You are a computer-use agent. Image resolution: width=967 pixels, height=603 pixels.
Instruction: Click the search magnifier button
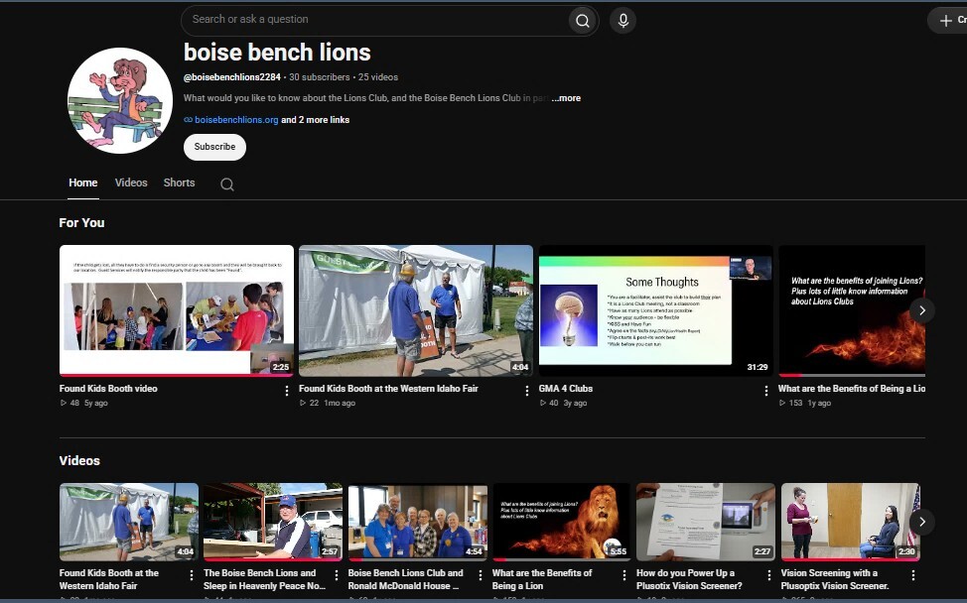click(582, 20)
